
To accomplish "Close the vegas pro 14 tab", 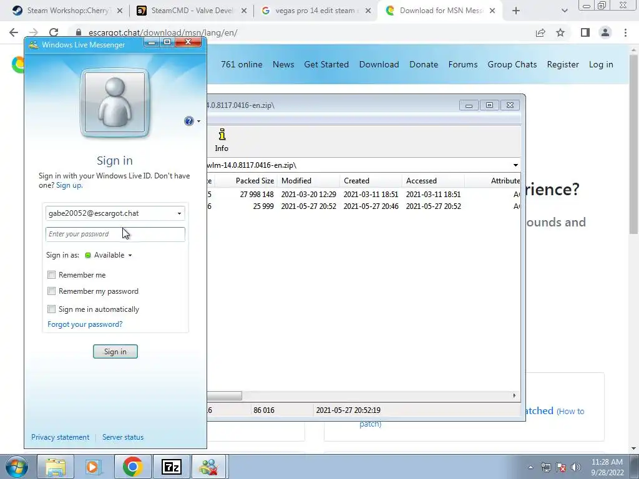I will tap(368, 11).
